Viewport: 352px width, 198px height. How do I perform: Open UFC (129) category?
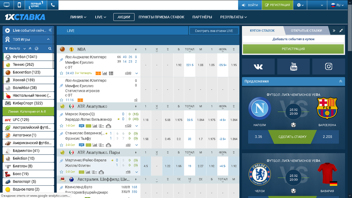28,120
